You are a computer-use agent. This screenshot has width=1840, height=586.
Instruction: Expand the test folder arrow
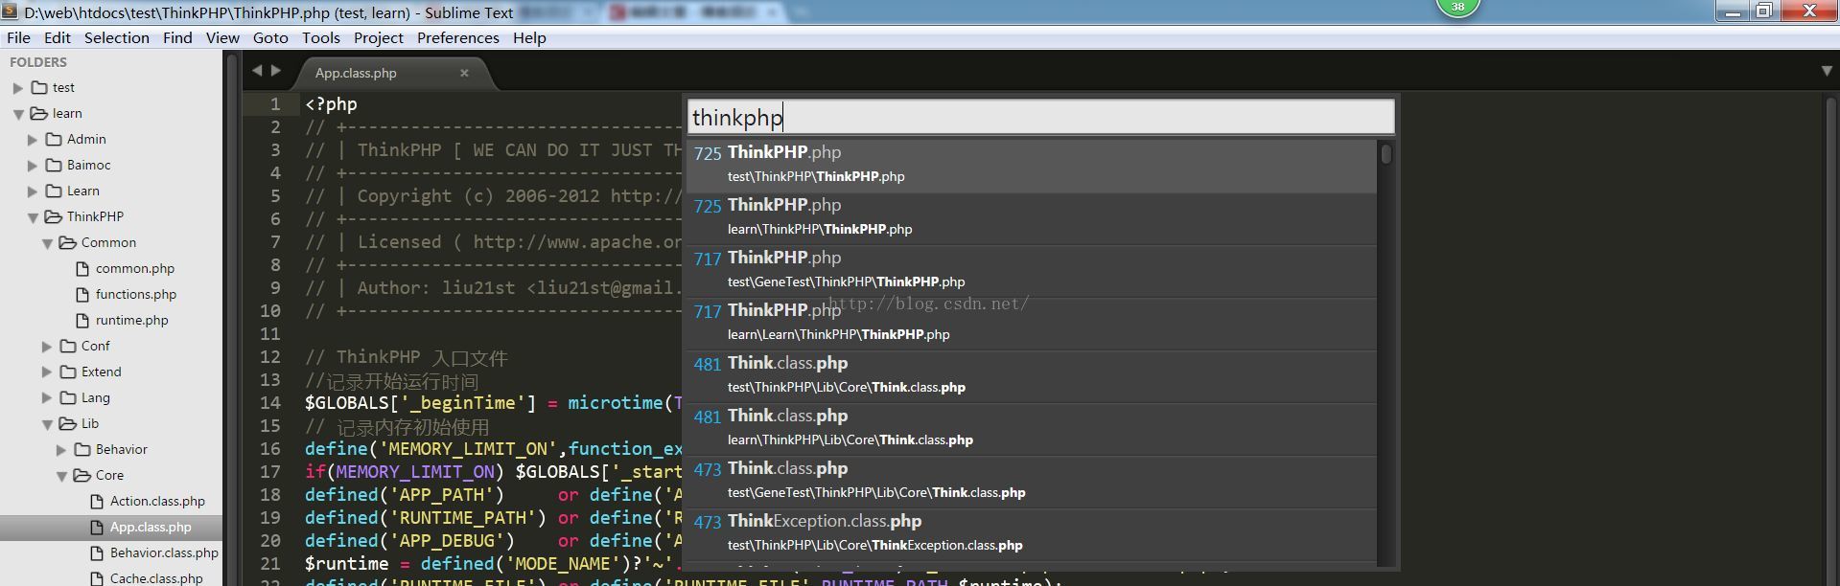tap(18, 87)
